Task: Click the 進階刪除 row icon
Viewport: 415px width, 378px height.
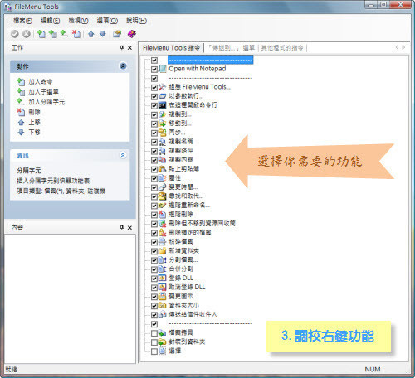Action: [163, 215]
